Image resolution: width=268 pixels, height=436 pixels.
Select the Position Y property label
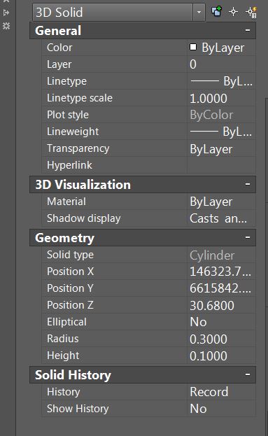pyautogui.click(x=70, y=288)
